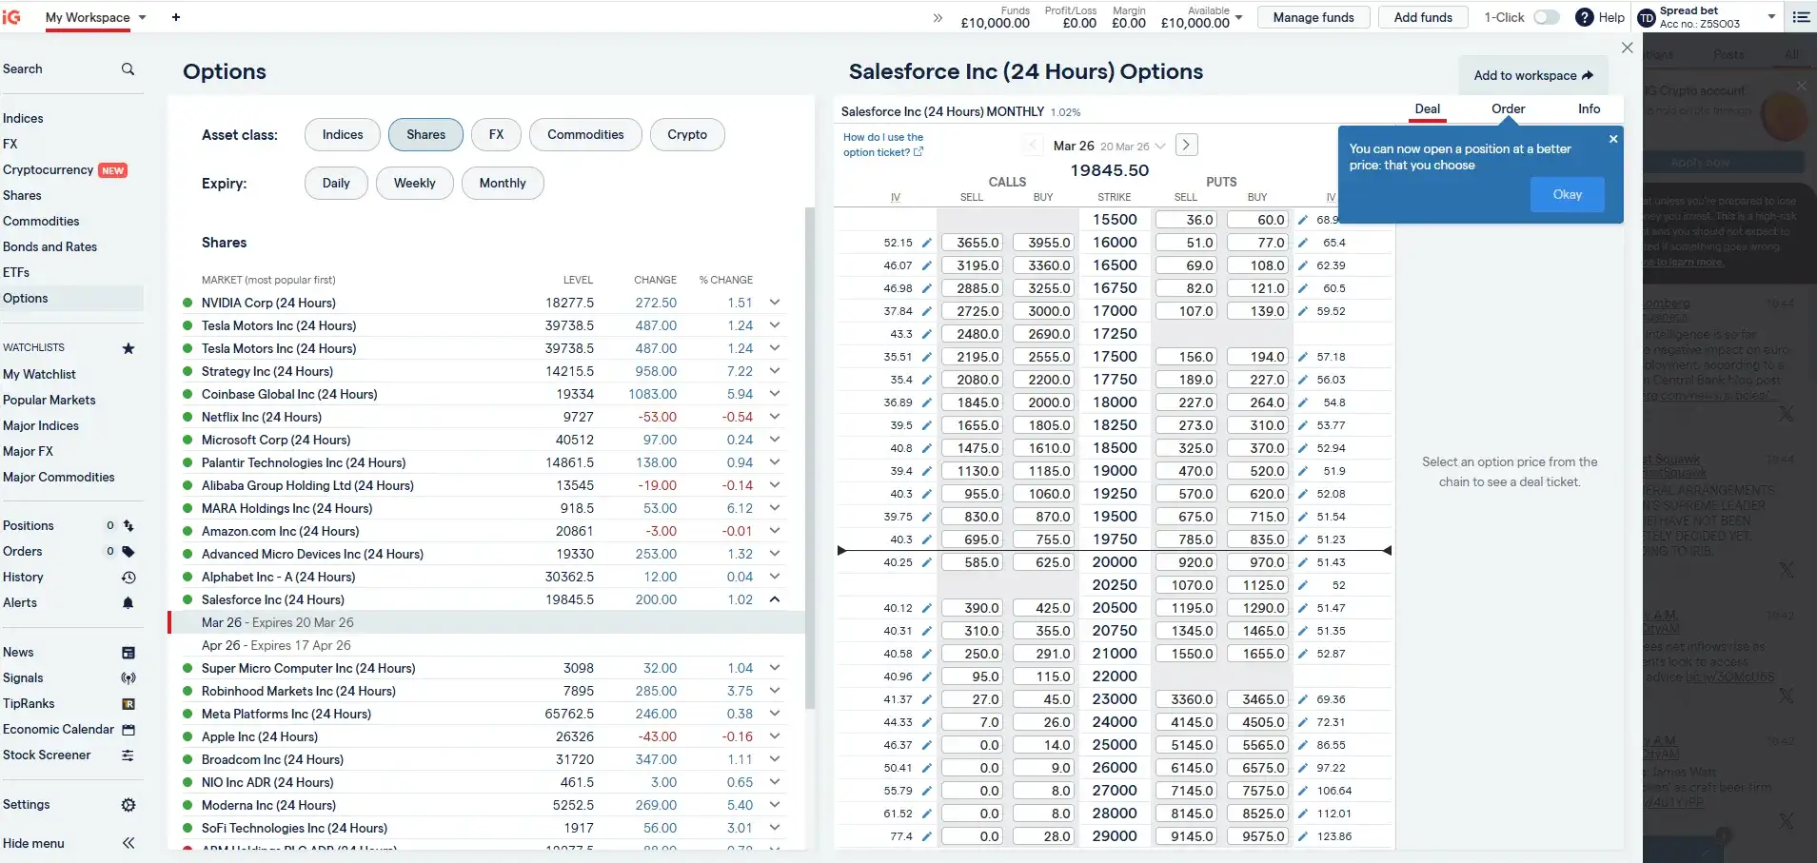Click the Help question mark icon

(1584, 17)
